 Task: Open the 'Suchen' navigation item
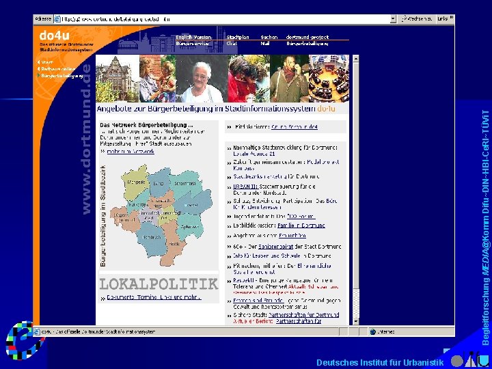[269, 37]
